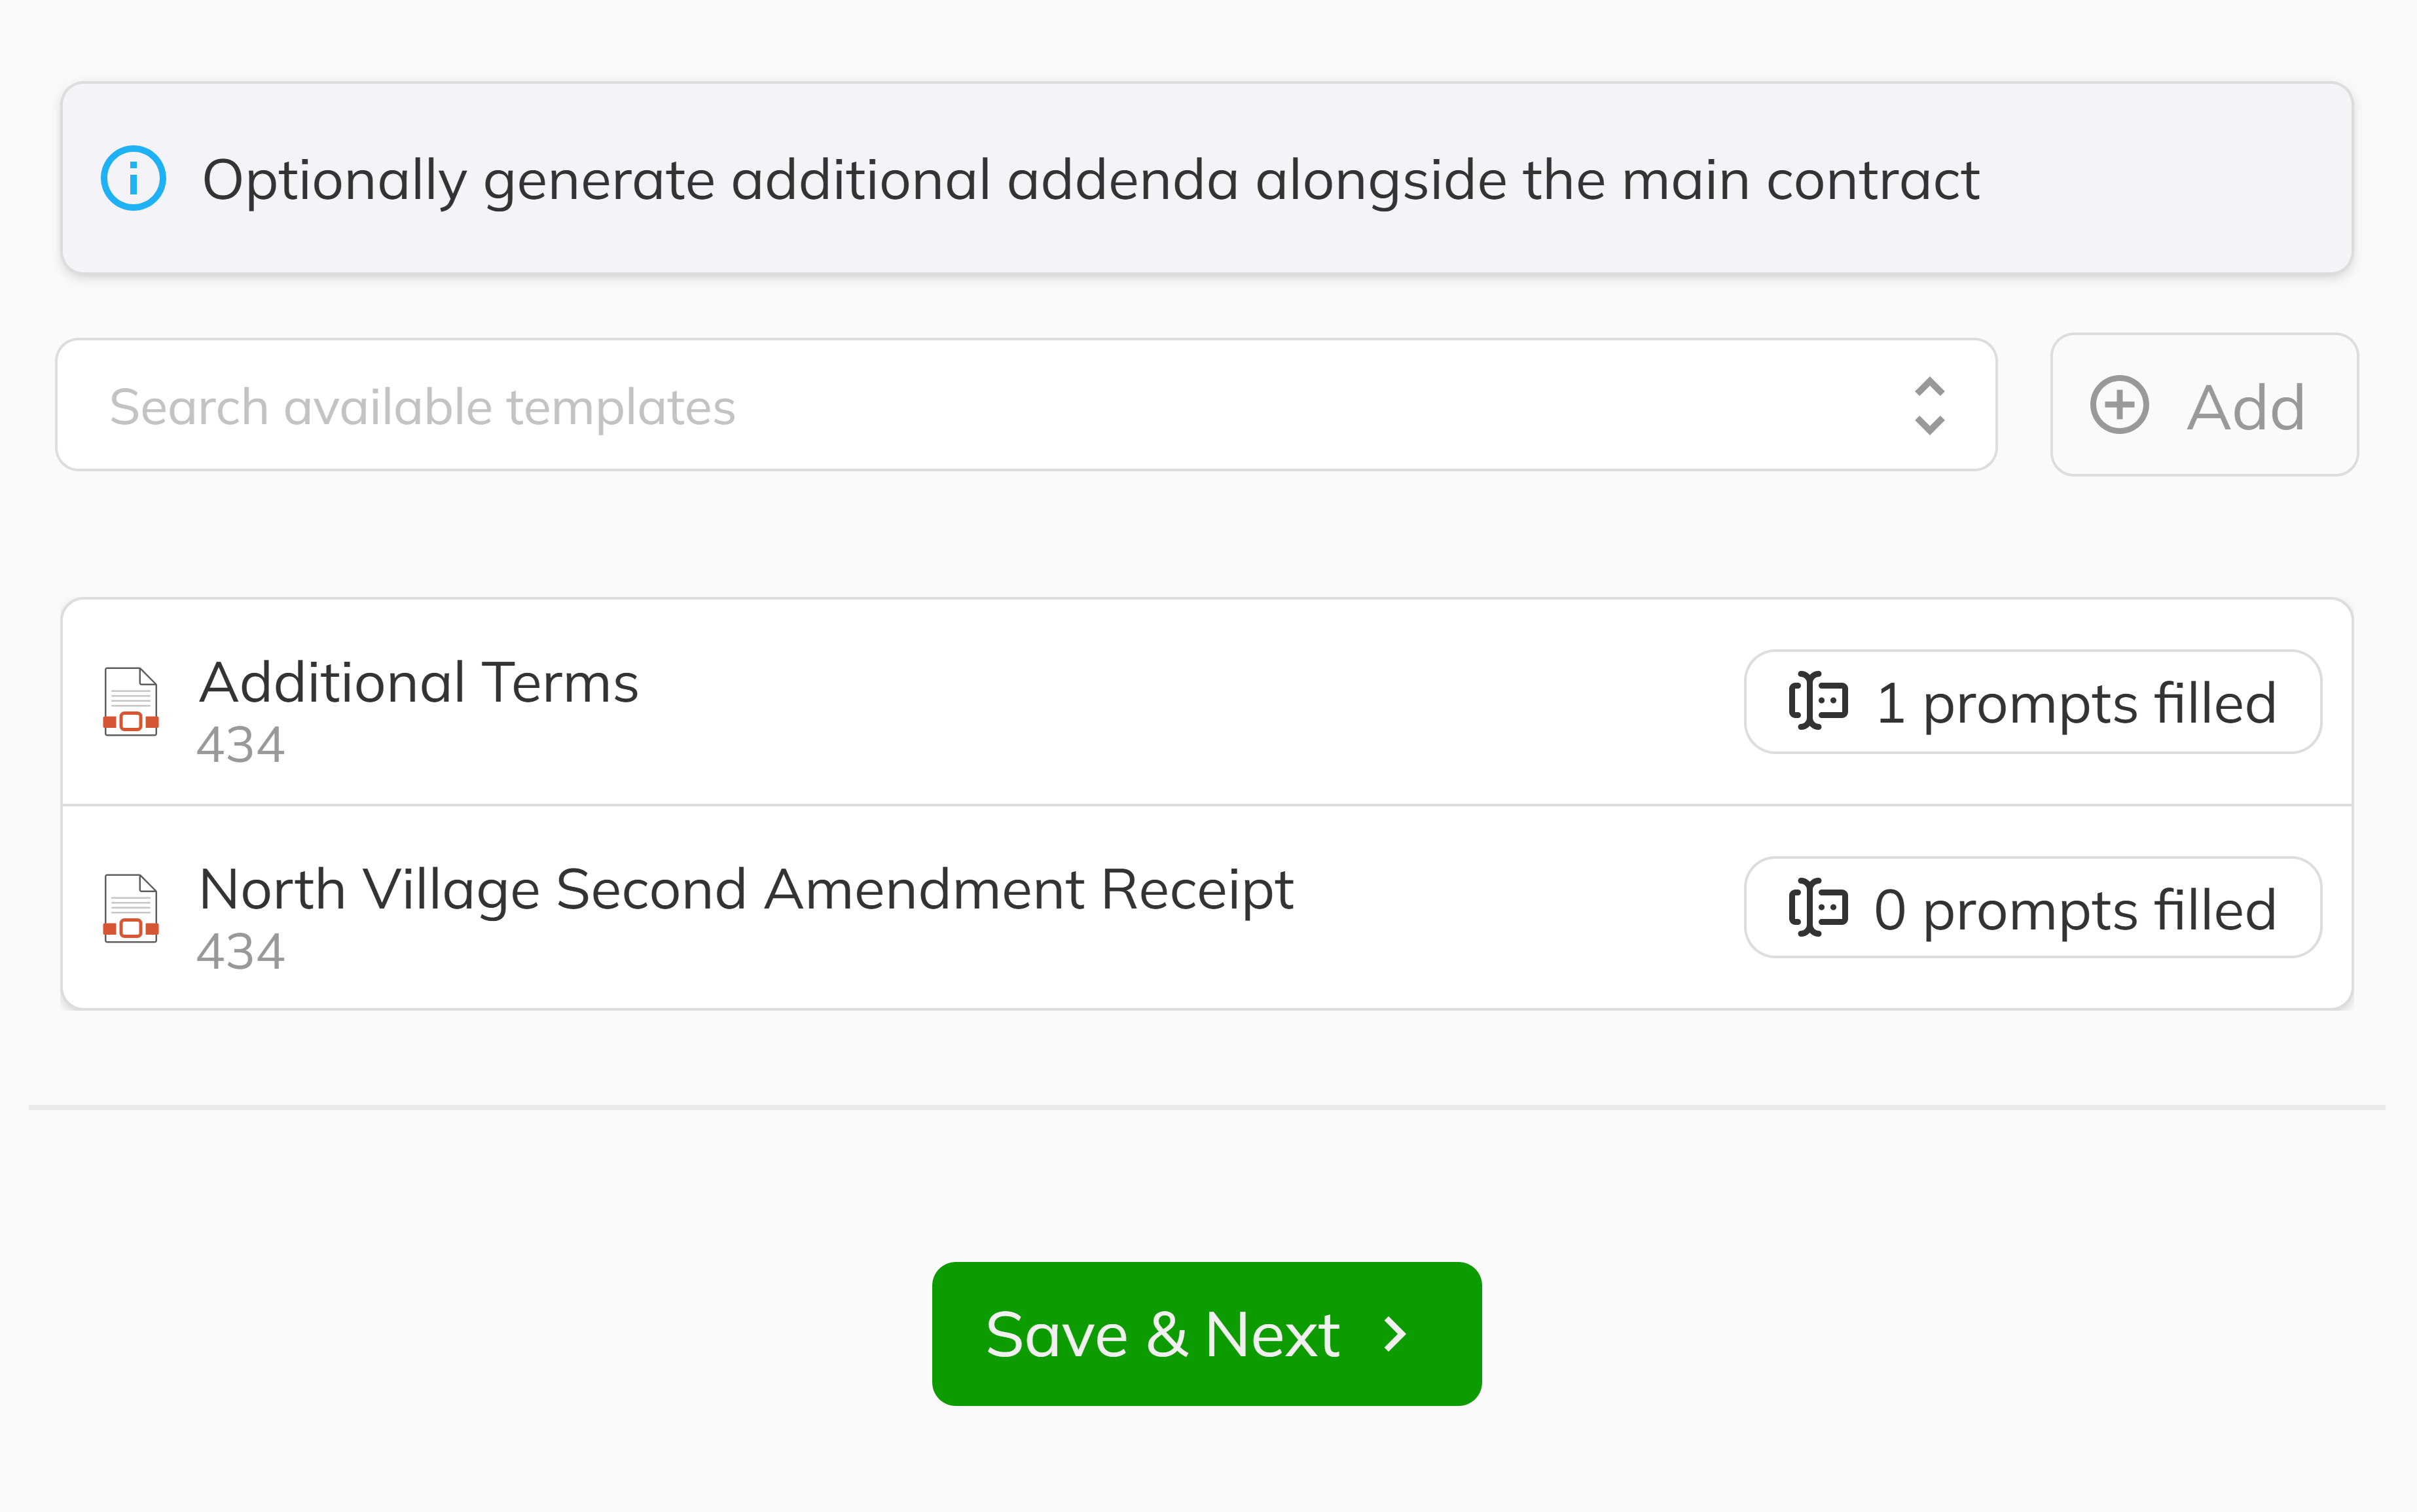Click the plus-circle icon in Add button
The height and width of the screenshot is (1512, 2417).
coord(2119,405)
